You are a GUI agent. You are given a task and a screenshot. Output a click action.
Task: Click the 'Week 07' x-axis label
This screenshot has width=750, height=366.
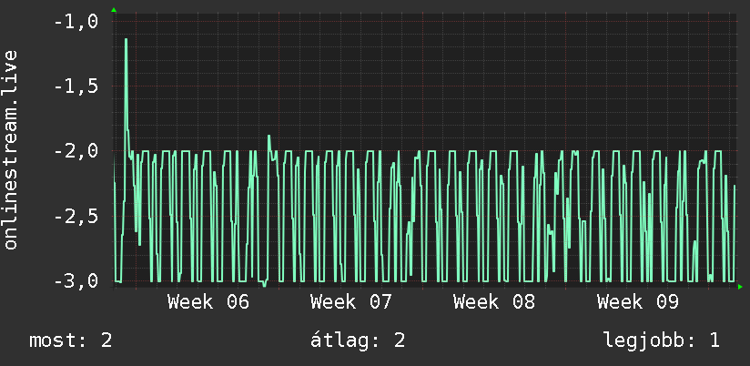coord(351,302)
